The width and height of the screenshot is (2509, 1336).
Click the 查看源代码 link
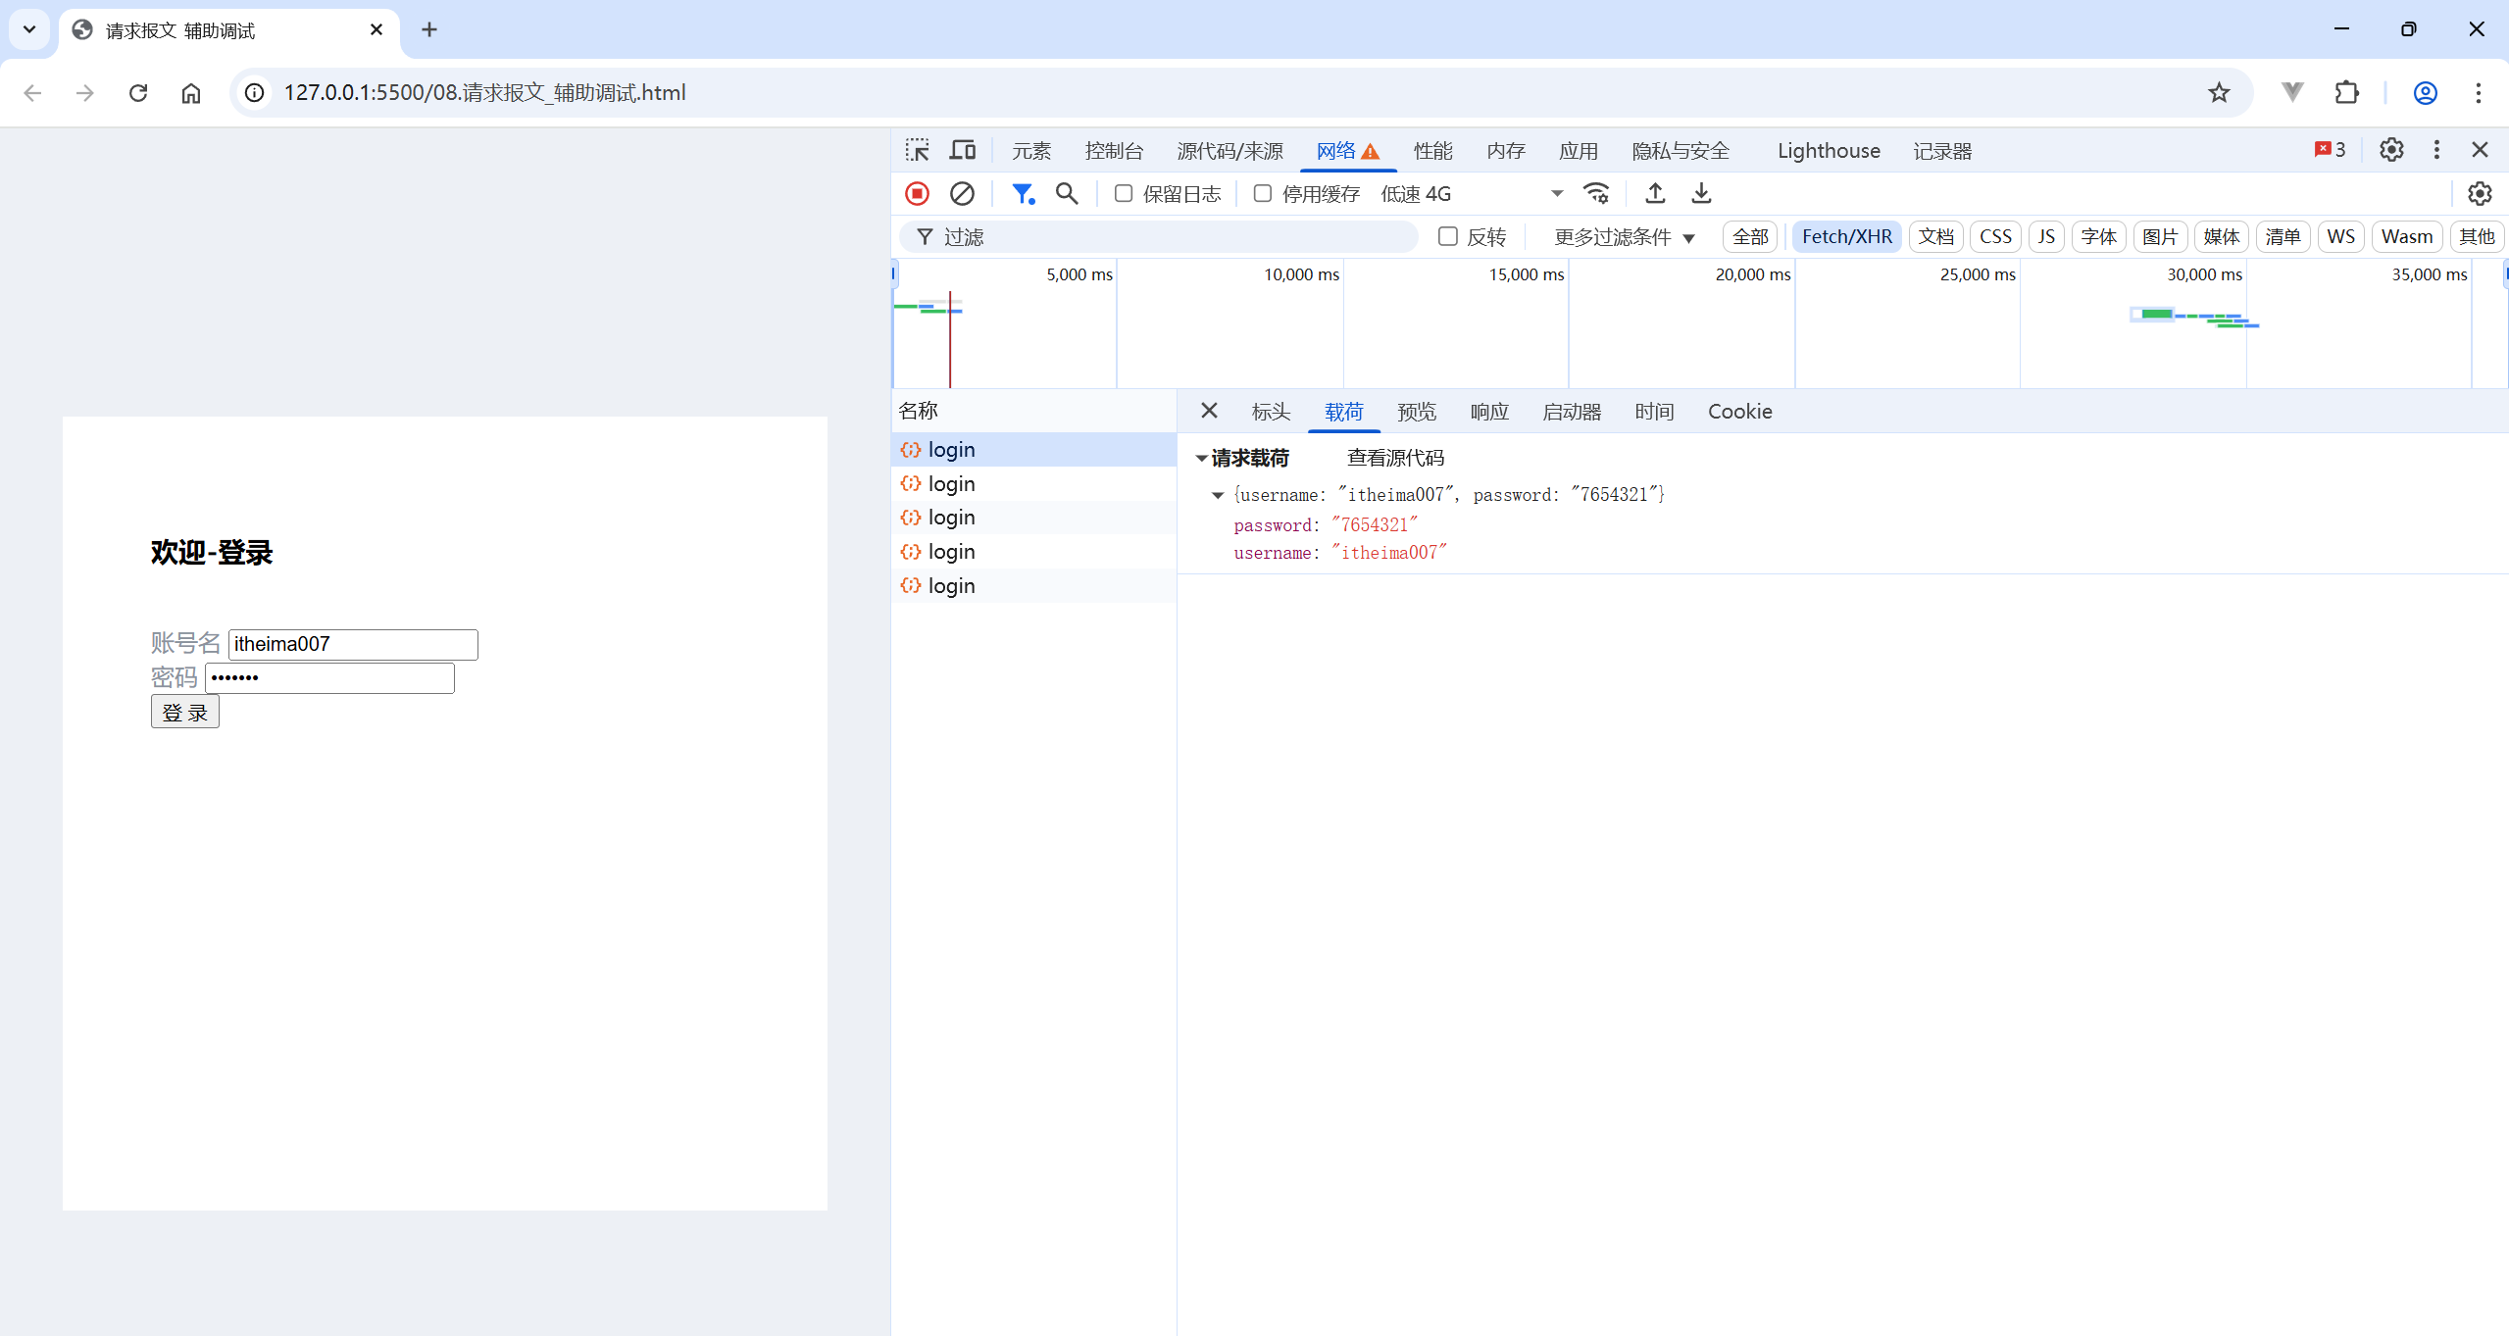click(1394, 458)
